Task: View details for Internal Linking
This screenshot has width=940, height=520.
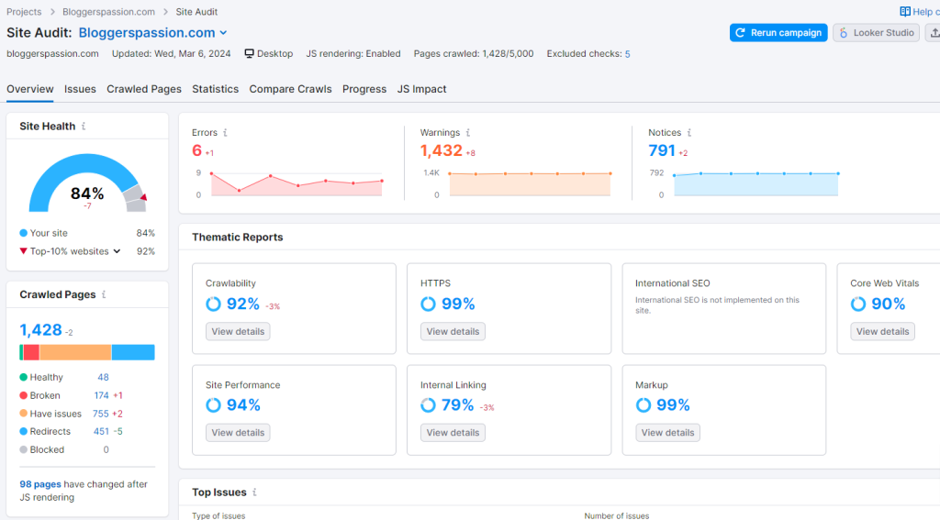Action: click(453, 433)
